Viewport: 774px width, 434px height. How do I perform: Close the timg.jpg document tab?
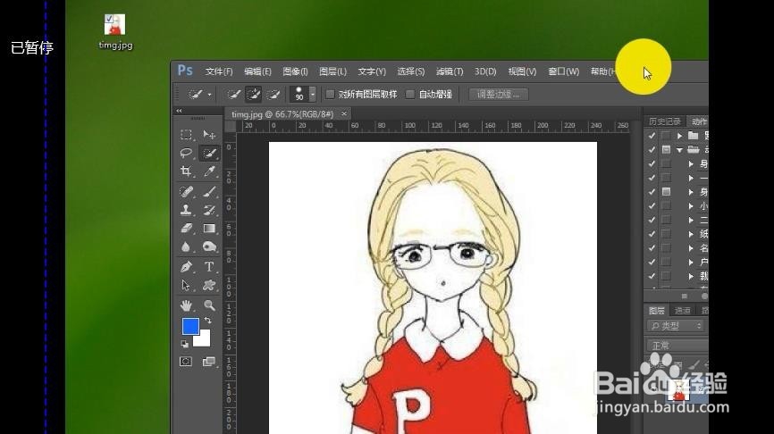pyautogui.click(x=344, y=114)
